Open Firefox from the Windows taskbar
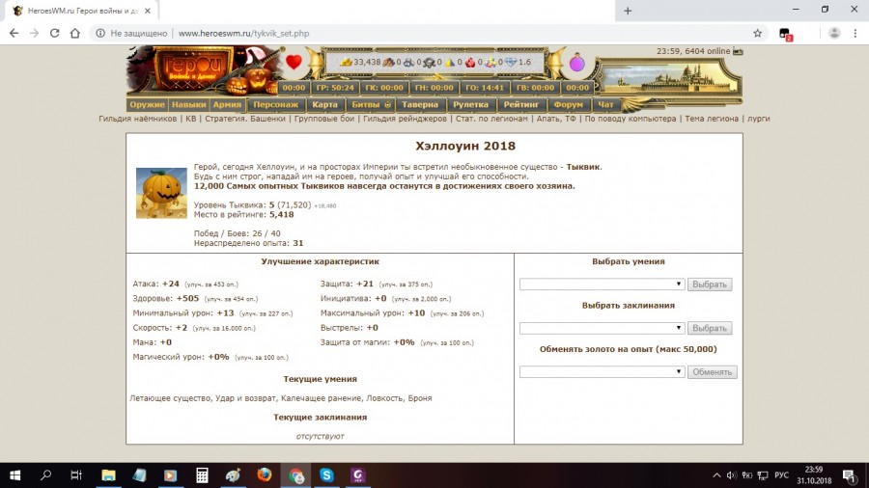The width and height of the screenshot is (869, 488). click(265, 474)
